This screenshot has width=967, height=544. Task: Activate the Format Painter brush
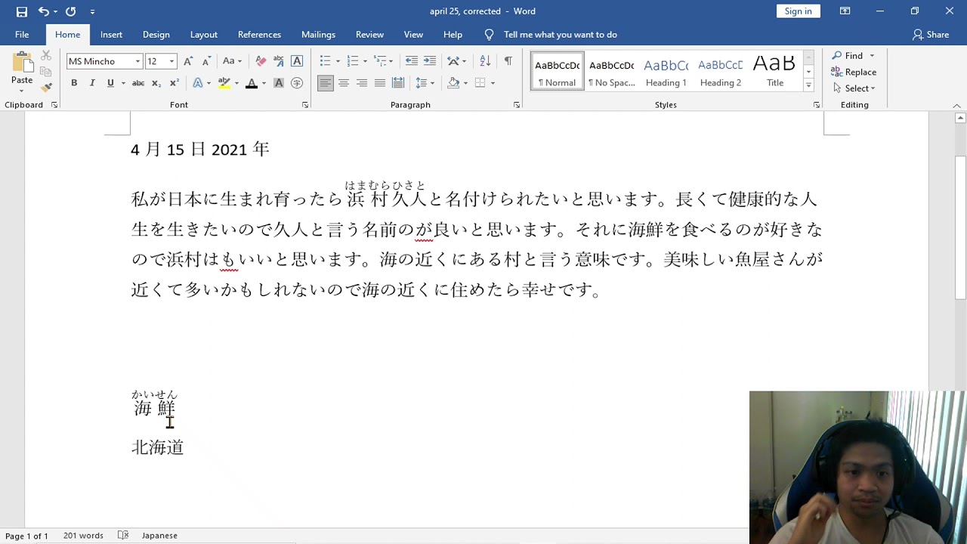[x=46, y=88]
